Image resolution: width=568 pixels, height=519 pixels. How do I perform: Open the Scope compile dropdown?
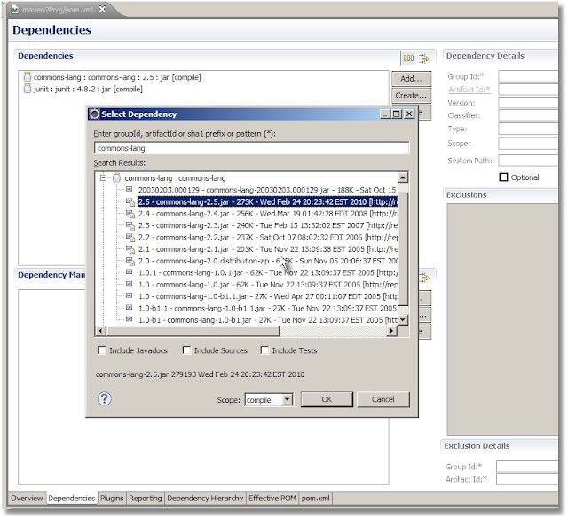[287, 399]
